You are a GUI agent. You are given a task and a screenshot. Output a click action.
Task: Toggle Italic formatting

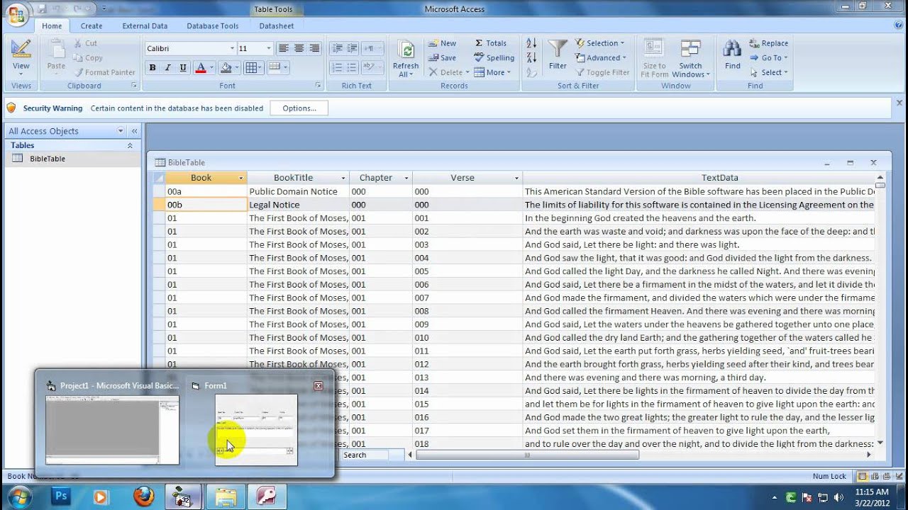[167, 68]
